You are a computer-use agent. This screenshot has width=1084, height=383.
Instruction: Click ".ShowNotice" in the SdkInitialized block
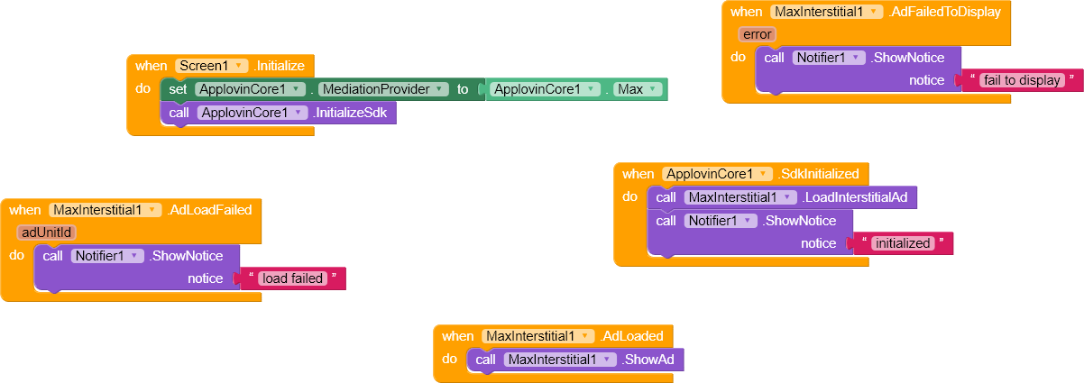(x=799, y=221)
